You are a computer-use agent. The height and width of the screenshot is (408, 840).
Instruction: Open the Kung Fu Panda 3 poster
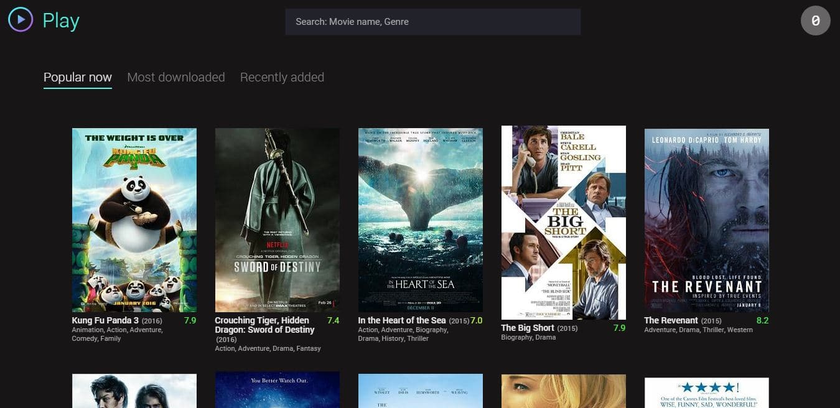[x=134, y=220]
